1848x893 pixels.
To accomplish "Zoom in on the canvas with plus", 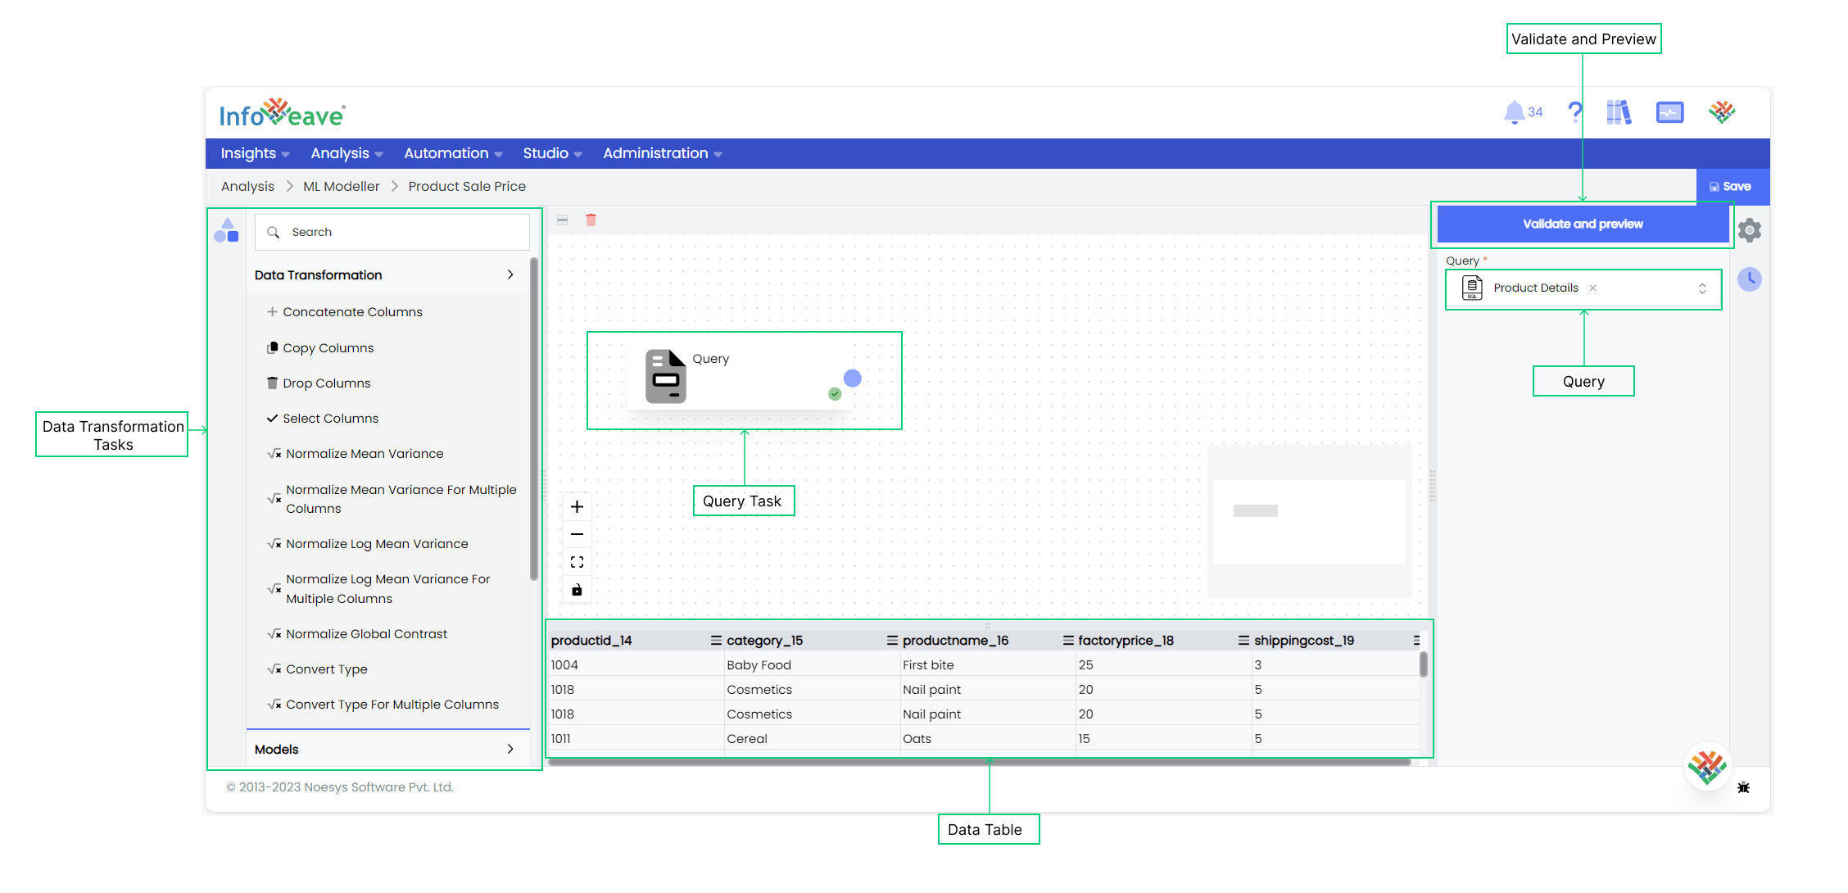I will tap(577, 506).
